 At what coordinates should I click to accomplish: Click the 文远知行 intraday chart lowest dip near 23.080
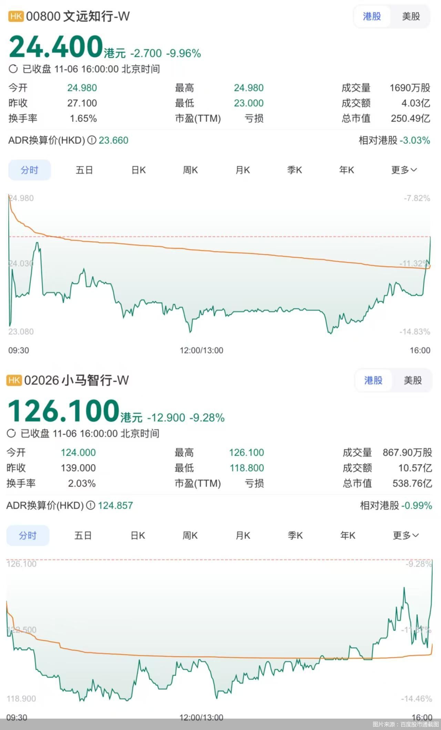(x=330, y=333)
